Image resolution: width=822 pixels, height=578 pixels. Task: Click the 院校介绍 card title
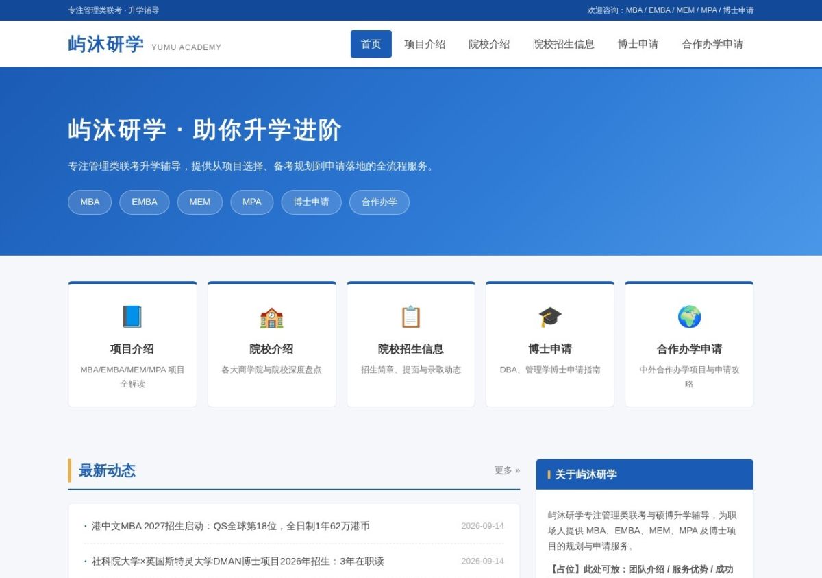(271, 349)
